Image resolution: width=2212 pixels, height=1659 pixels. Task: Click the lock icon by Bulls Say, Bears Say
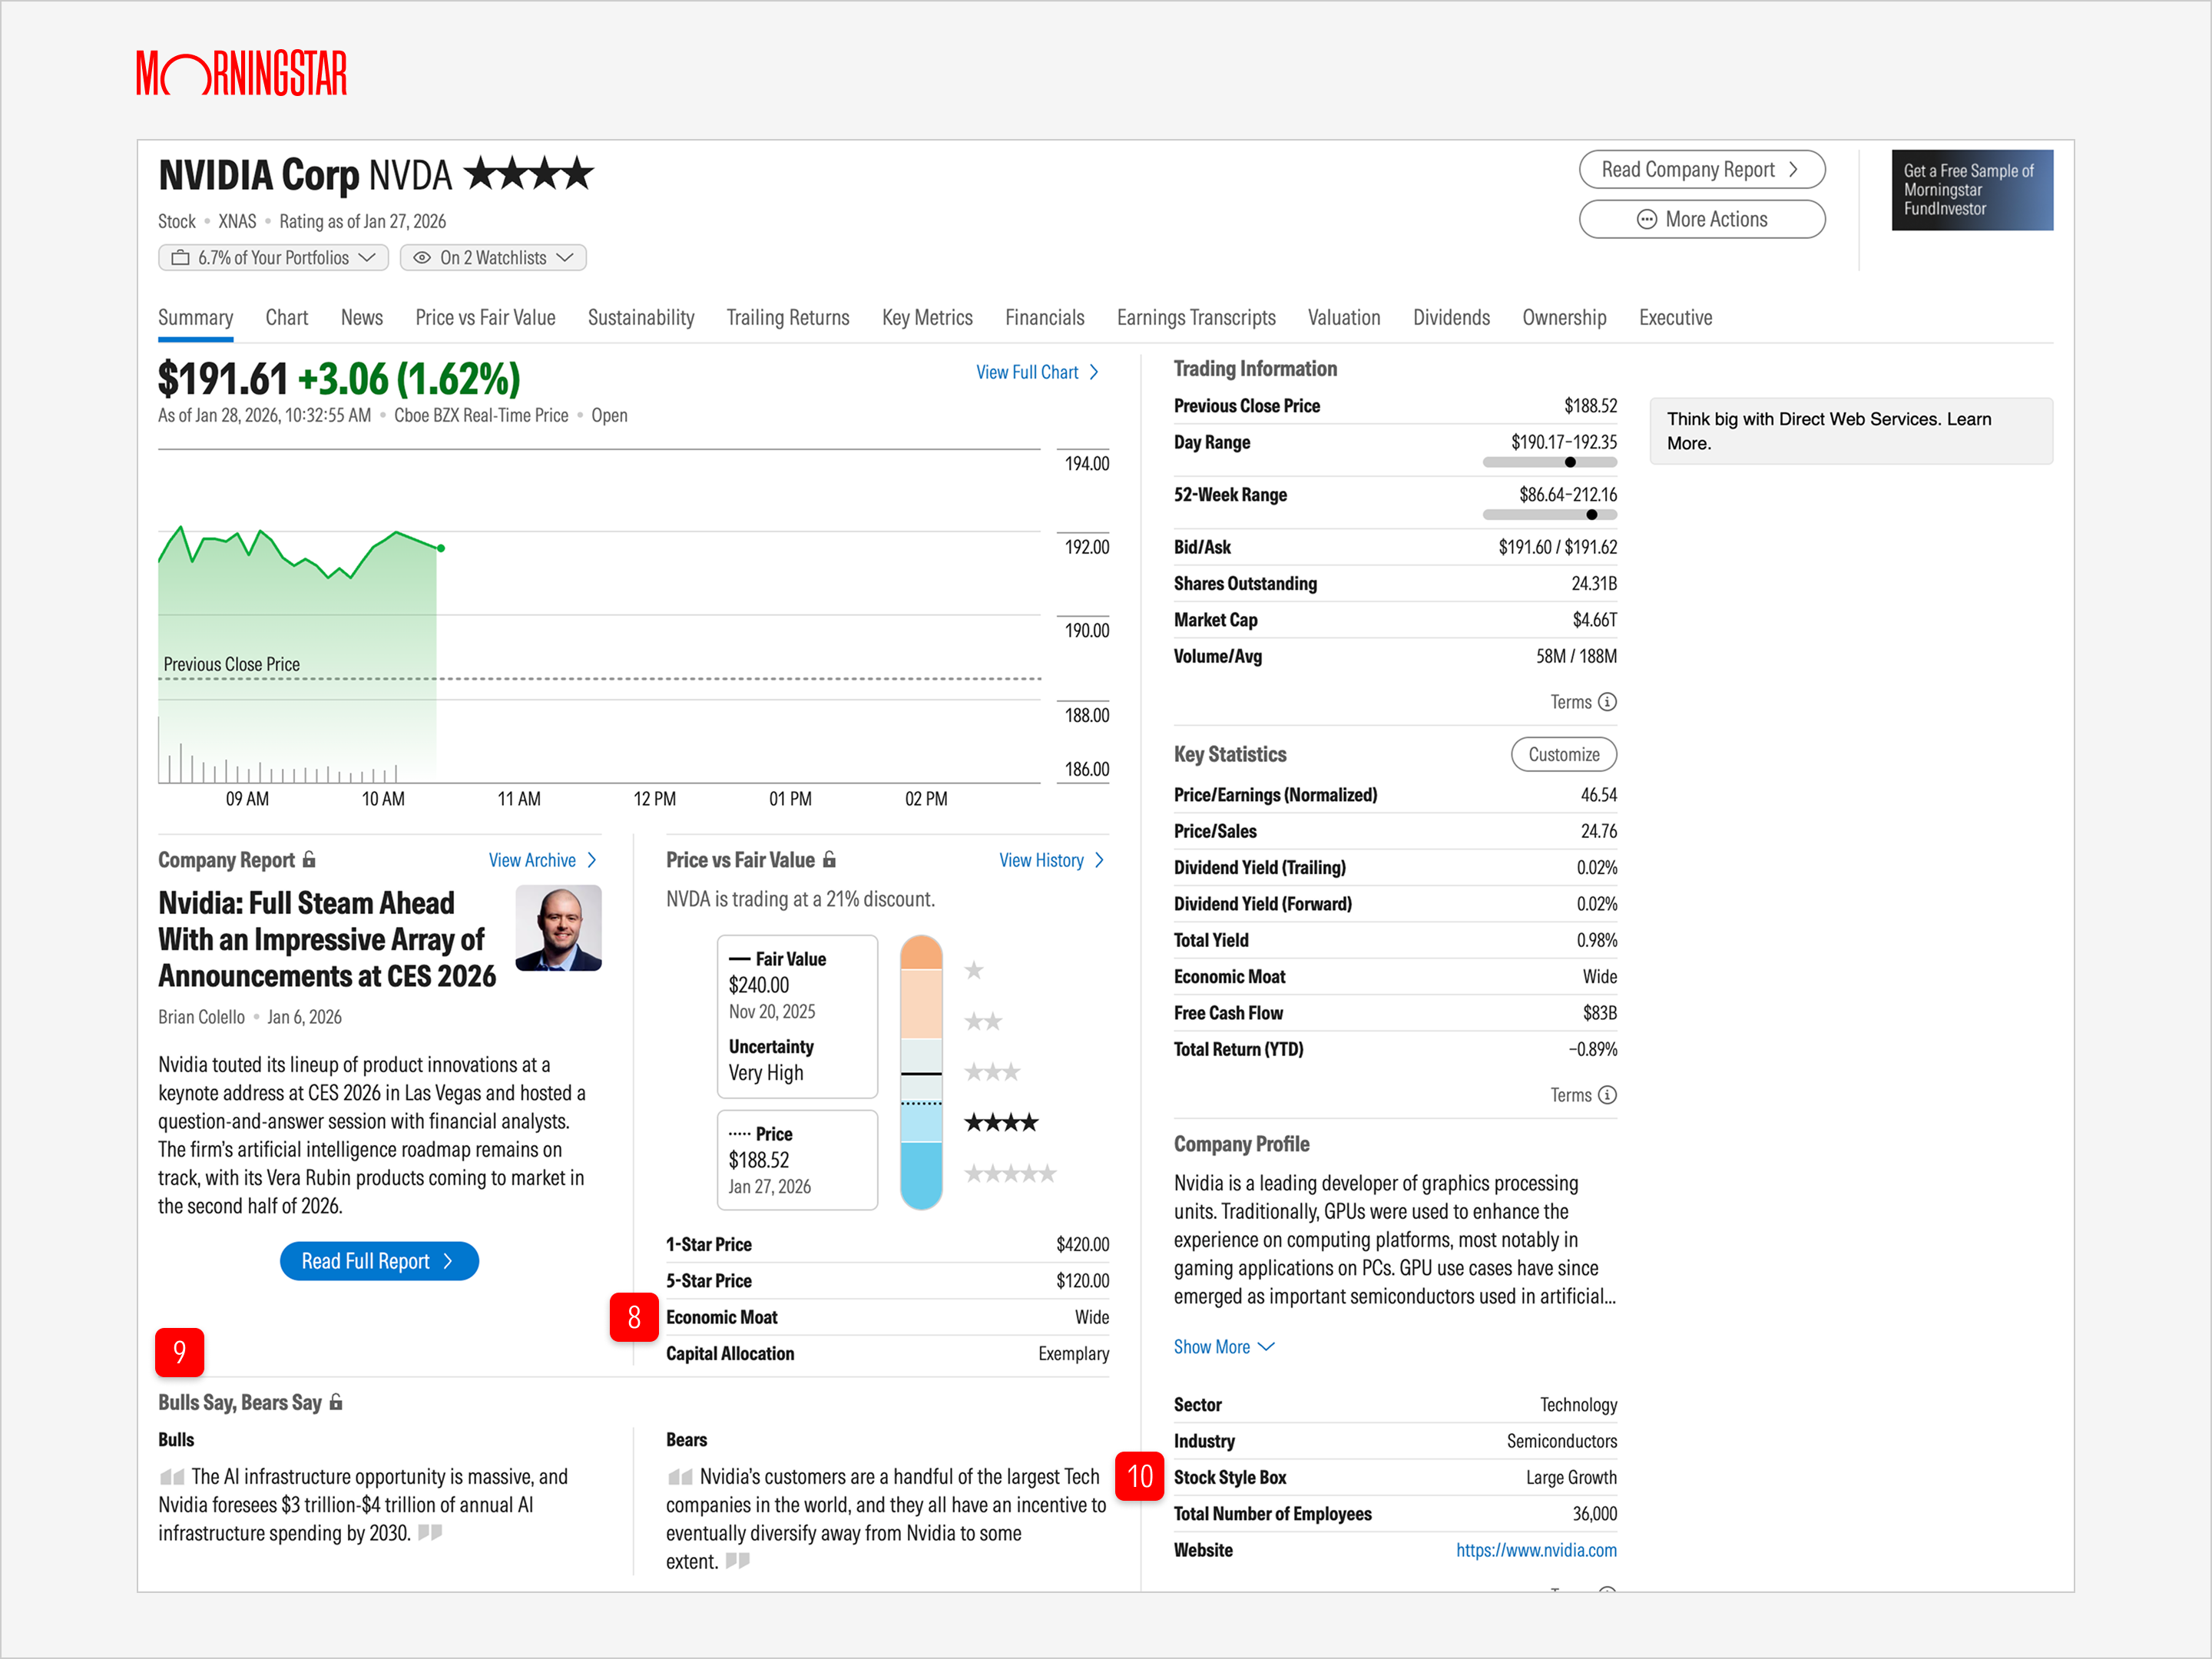pyautogui.click(x=336, y=1402)
